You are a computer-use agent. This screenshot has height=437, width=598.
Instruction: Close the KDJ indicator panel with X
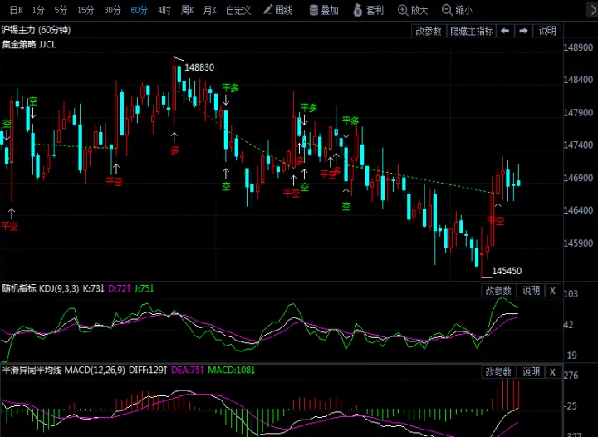coord(552,291)
